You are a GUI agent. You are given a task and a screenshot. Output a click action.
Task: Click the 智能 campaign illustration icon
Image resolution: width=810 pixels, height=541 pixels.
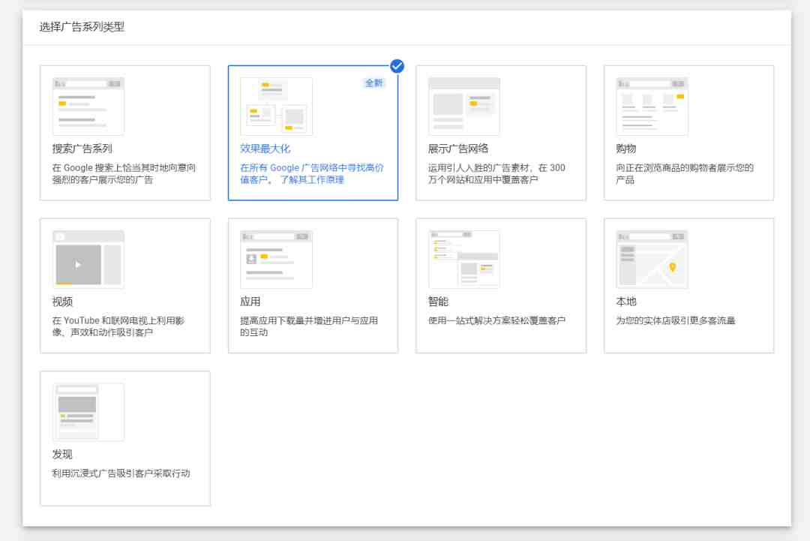(464, 260)
